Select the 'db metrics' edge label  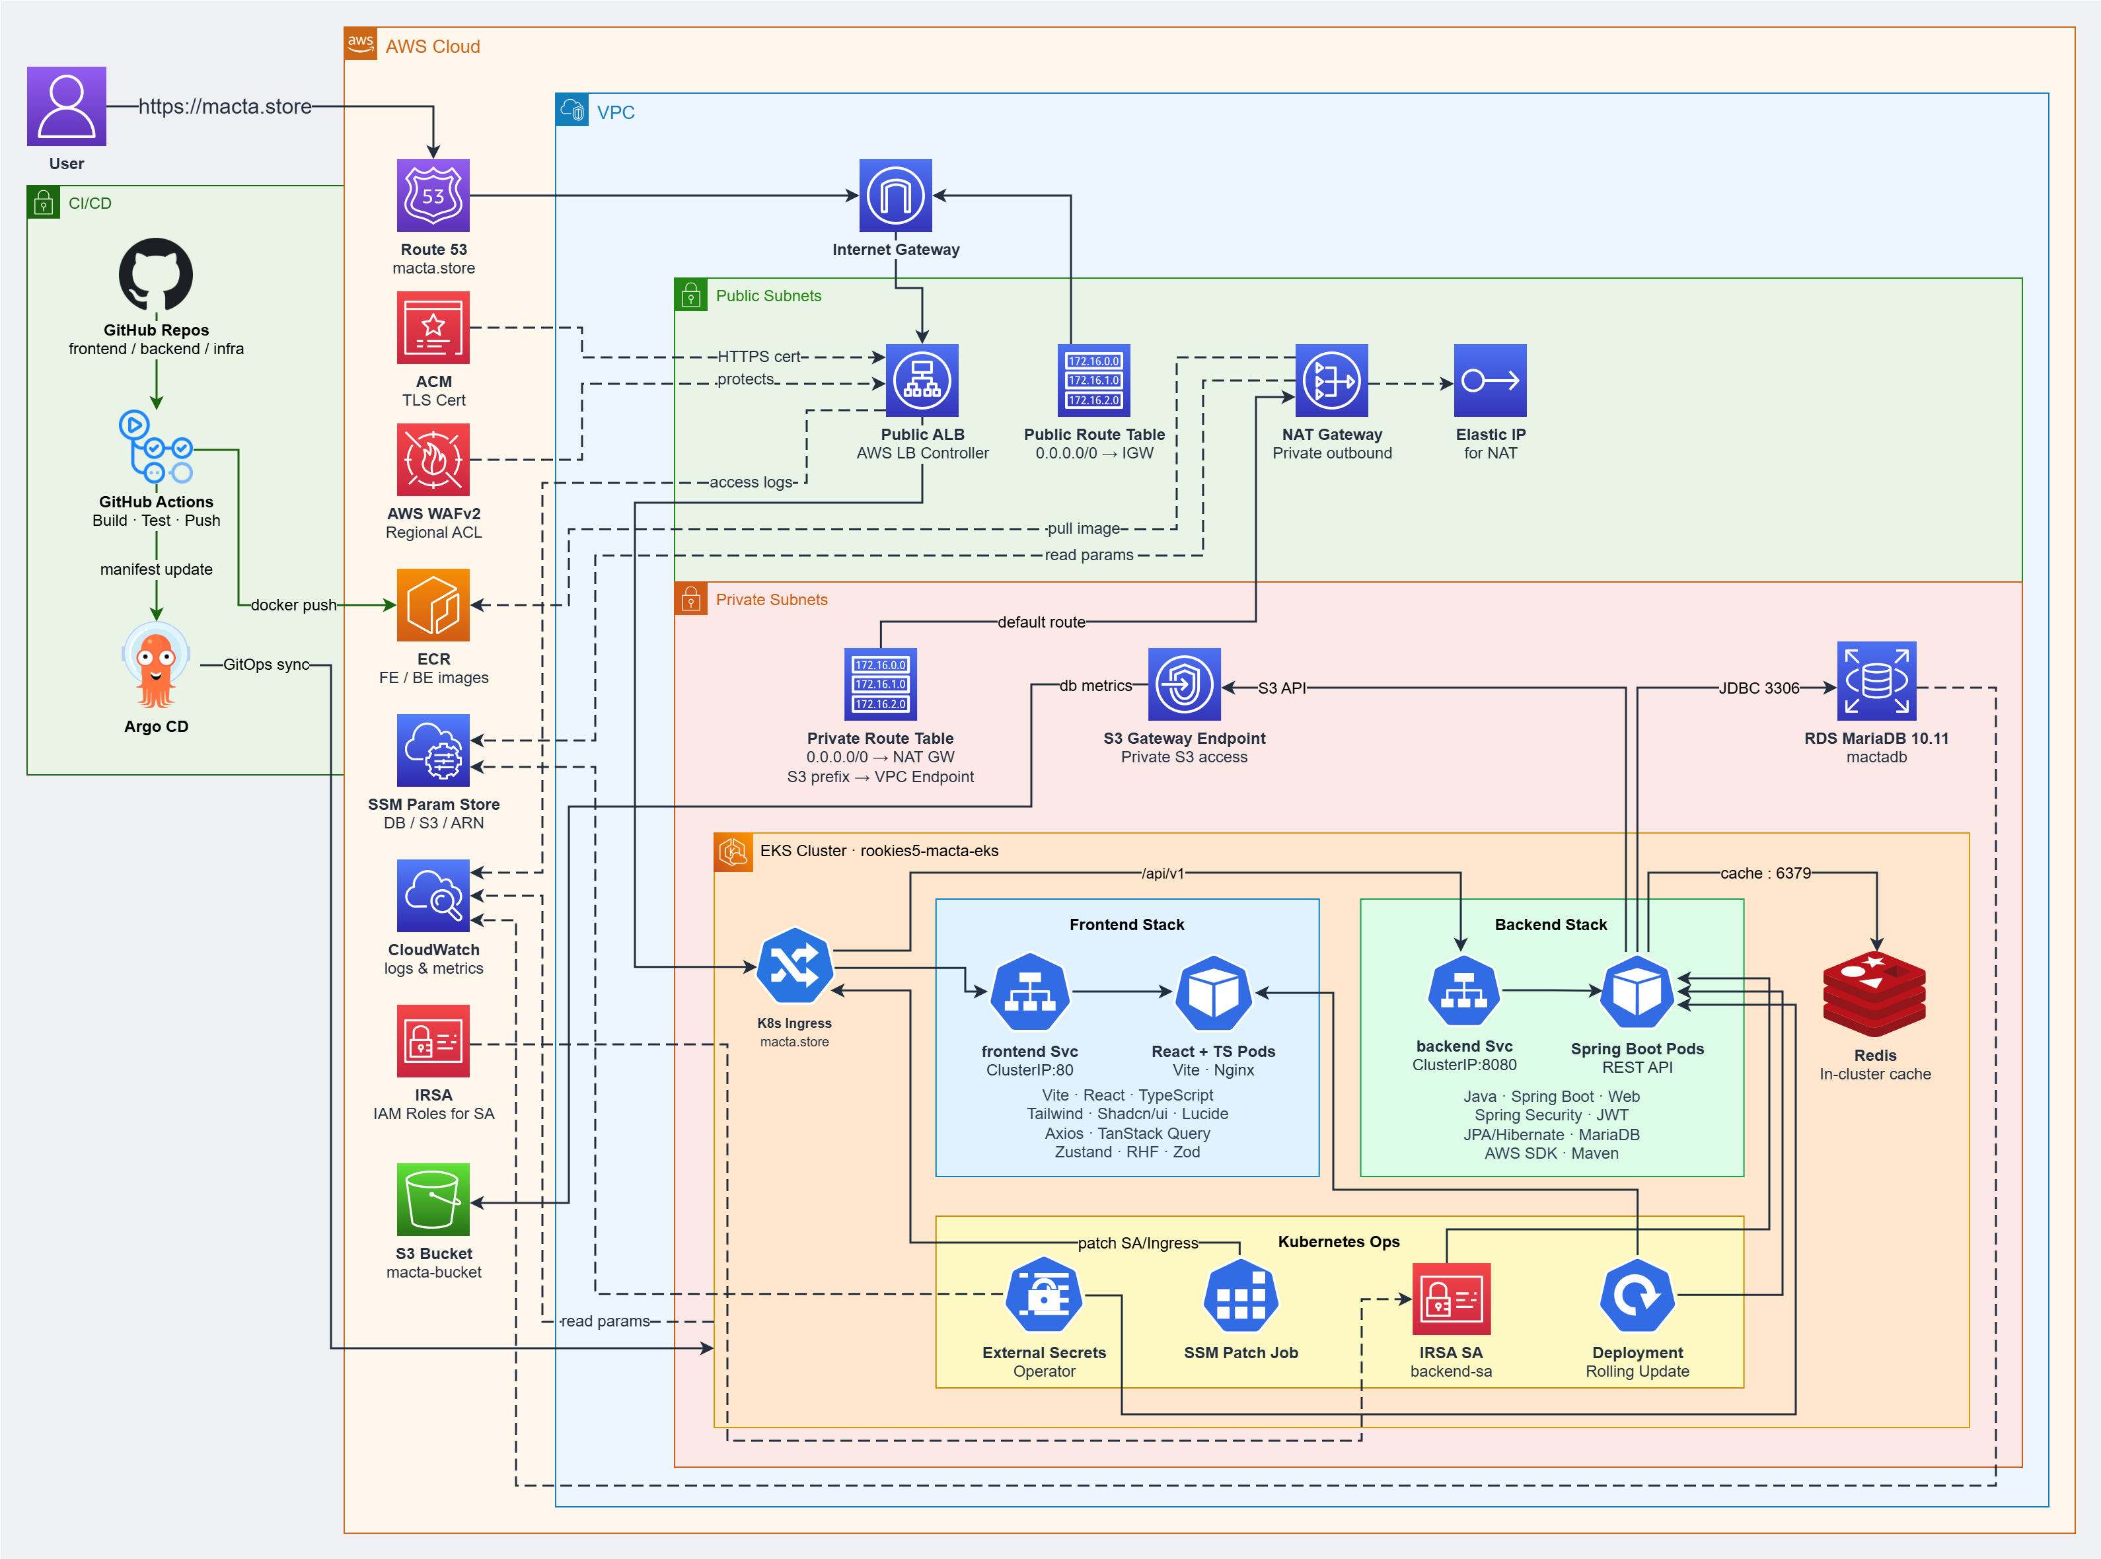tap(1095, 686)
